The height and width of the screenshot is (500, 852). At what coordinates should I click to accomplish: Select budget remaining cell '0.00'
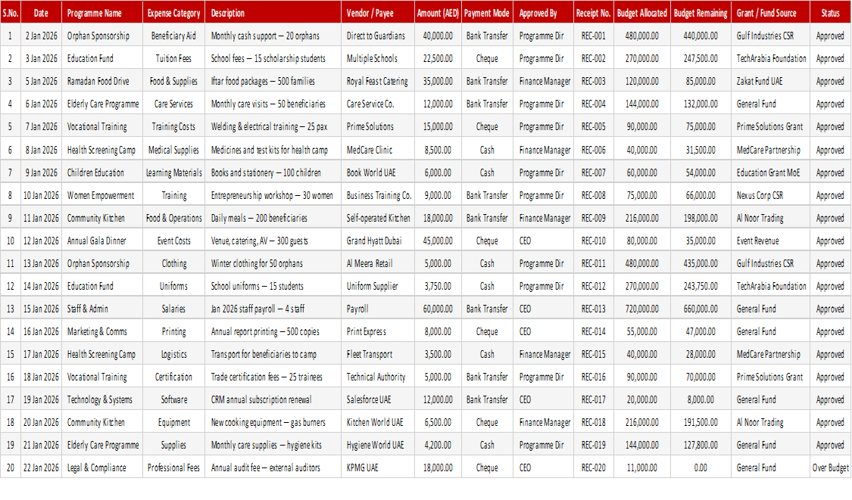pos(701,467)
